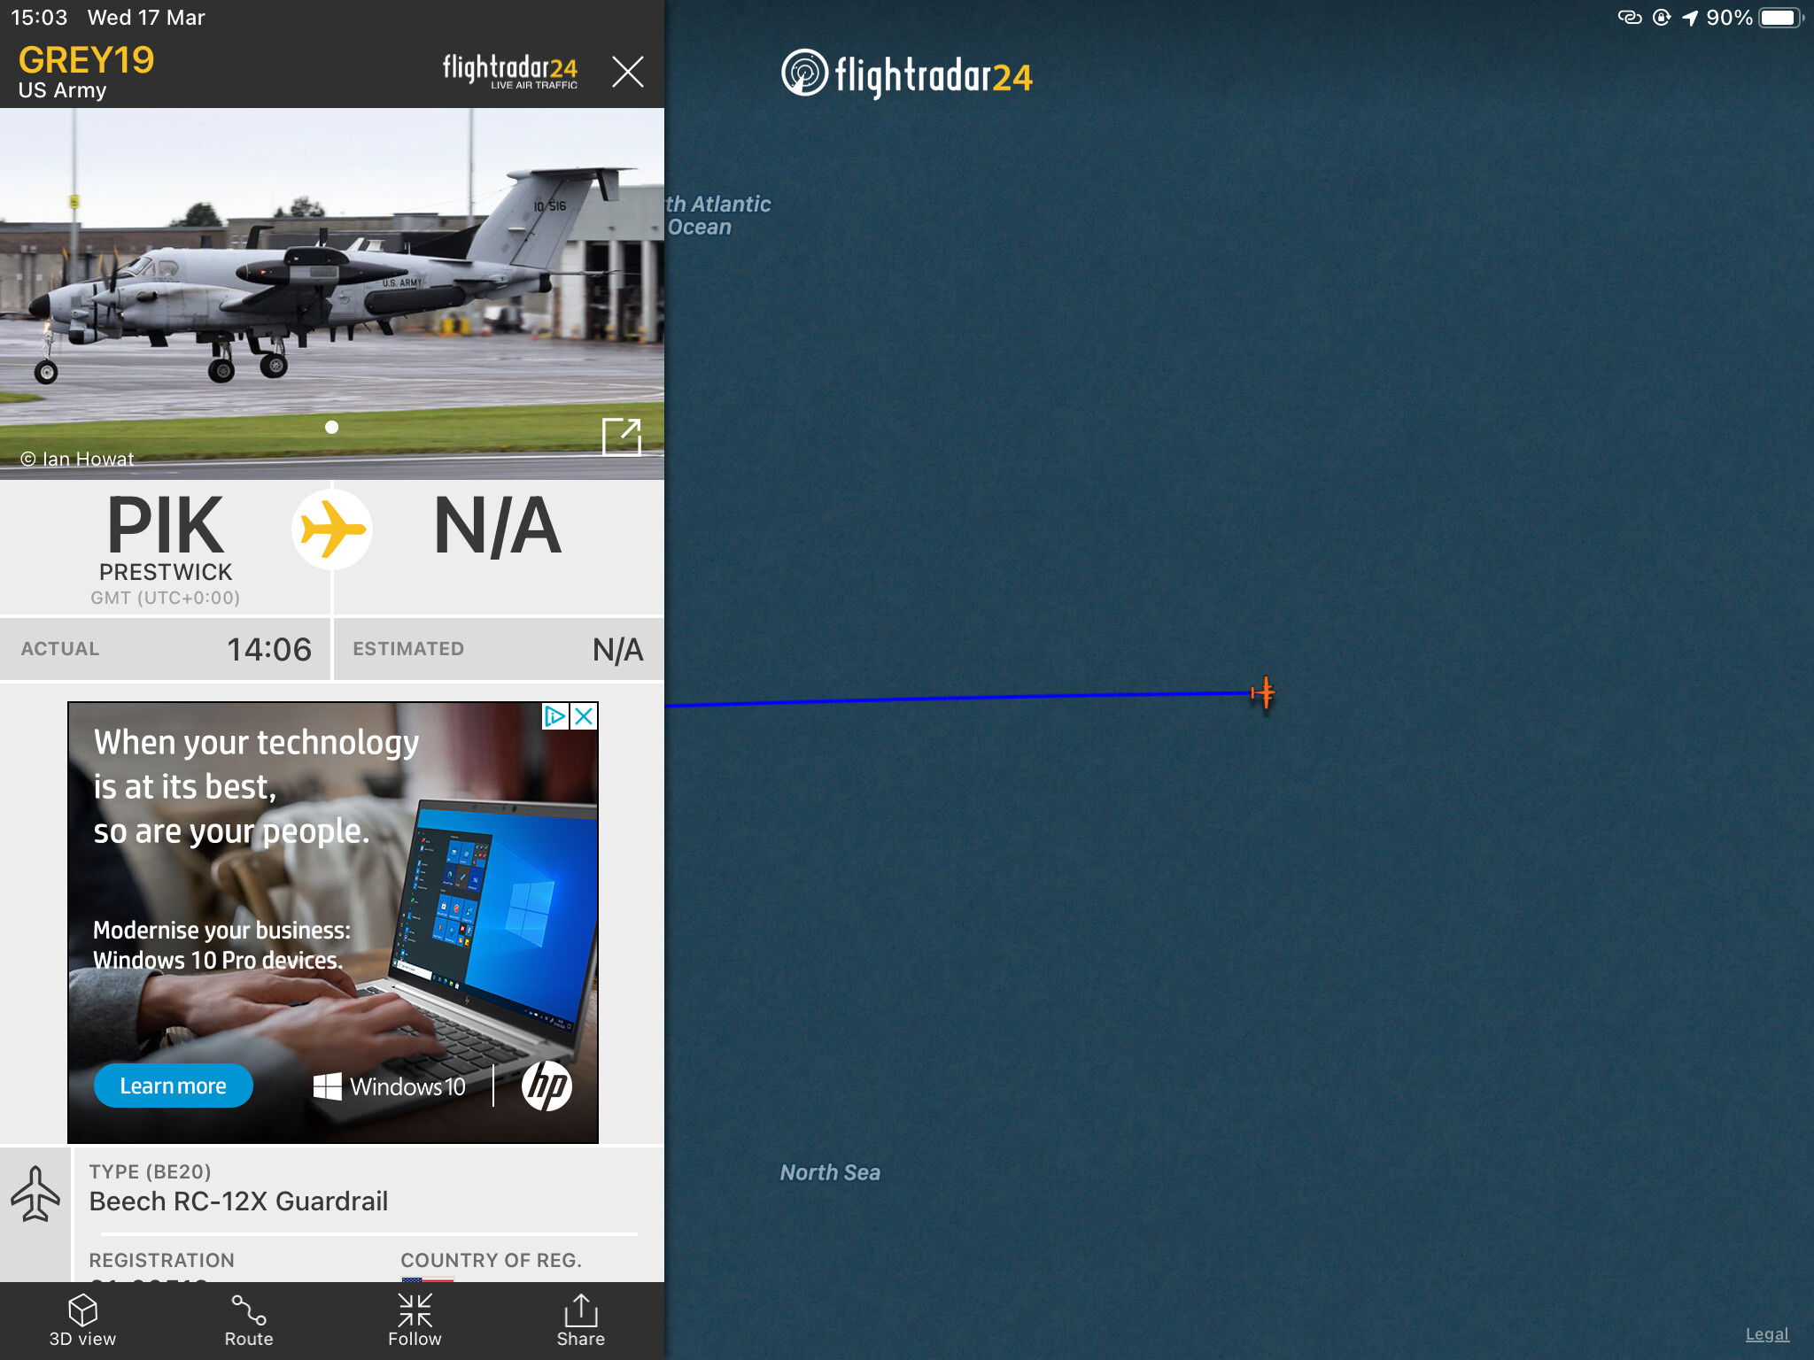This screenshot has height=1360, width=1814.
Task: Tap the blue flight trail line
Action: [957, 699]
